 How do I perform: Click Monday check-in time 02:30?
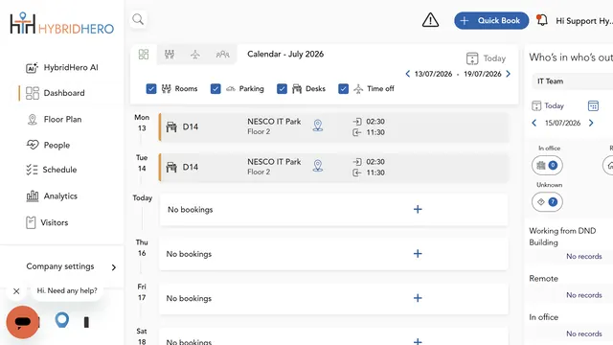coord(375,122)
